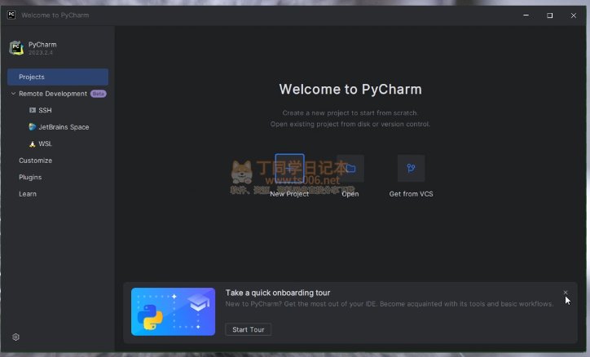The width and height of the screenshot is (590, 357).
Task: Switch to the Customize section
Action: 35,161
